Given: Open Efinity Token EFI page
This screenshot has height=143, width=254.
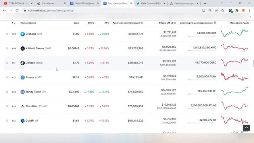Looking at the screenshot, I should coord(36,92).
